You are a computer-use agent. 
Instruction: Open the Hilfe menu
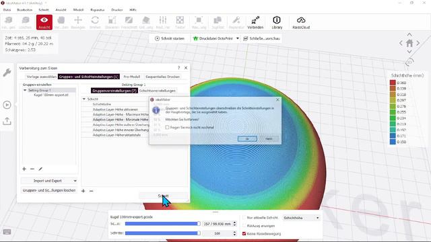133,10
